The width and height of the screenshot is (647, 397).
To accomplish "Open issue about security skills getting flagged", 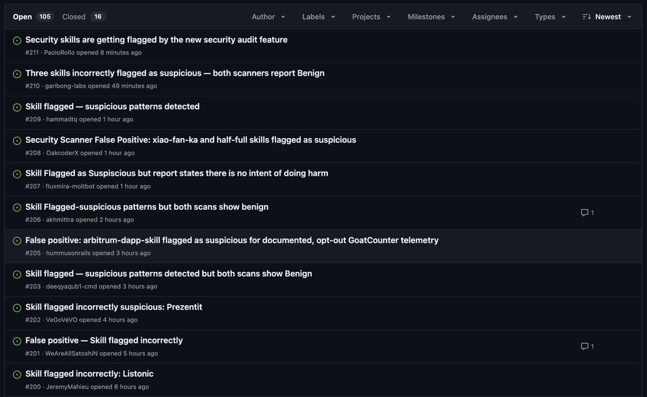I will pos(156,40).
